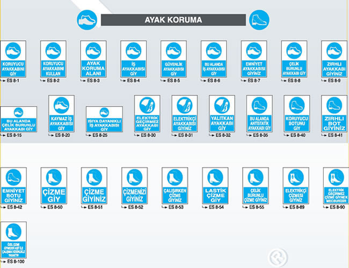Viewport: 349px width, 268px height.
Task: Click the ES 8-8 product code
Action: 294,80
